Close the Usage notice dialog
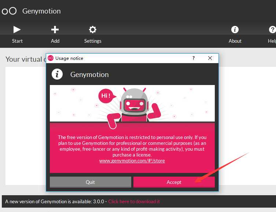This screenshot has width=276, height=212. coord(210,58)
